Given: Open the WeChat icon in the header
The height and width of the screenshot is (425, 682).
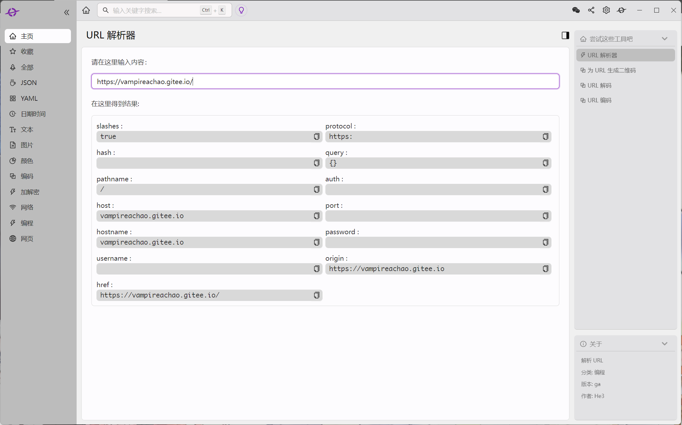Looking at the screenshot, I should click(x=576, y=10).
